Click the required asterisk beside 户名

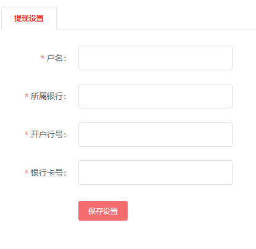(43, 57)
